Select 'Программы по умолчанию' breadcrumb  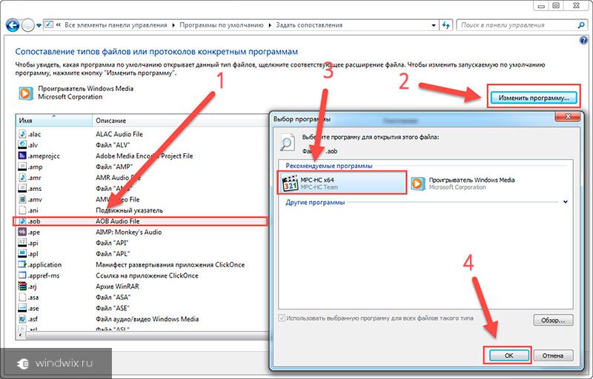pyautogui.click(x=221, y=25)
